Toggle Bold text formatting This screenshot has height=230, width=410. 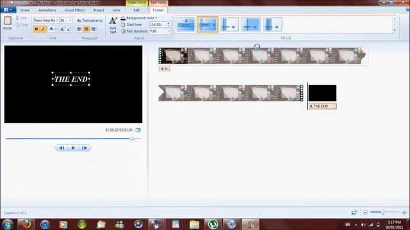coord(37,29)
